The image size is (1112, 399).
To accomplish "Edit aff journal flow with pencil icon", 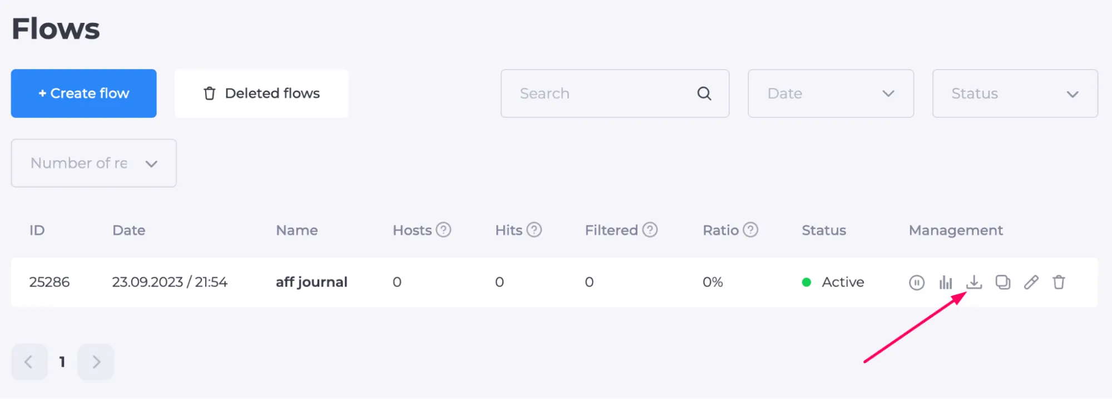I will [1031, 283].
